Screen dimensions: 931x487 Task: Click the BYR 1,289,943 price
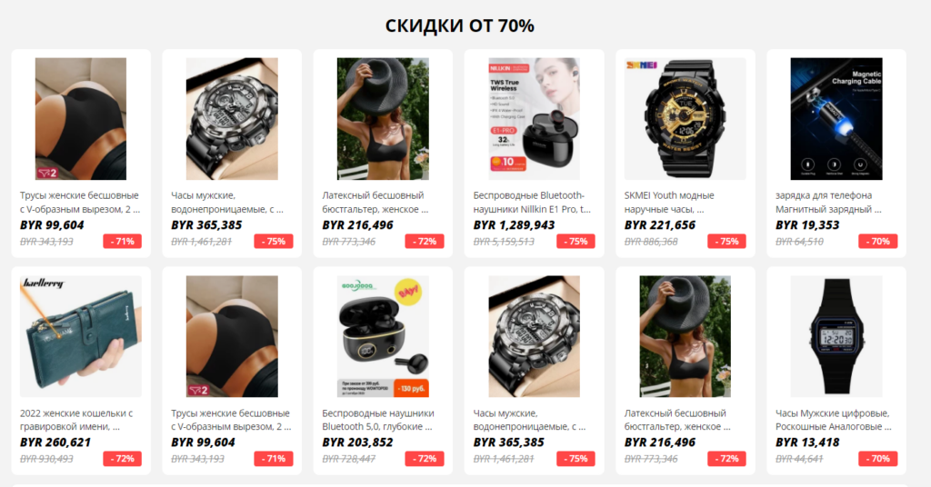pos(514,225)
